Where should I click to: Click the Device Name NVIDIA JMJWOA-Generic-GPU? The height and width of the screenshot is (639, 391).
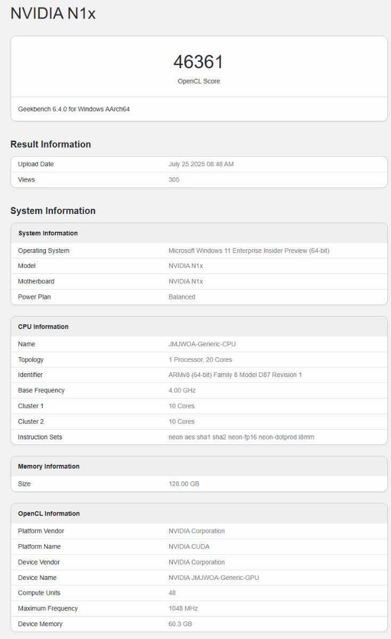(x=214, y=578)
